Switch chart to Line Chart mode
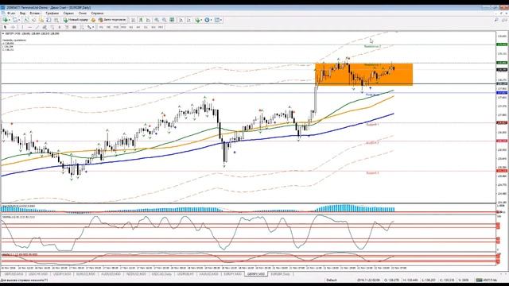509x286 pixels. coord(148,20)
